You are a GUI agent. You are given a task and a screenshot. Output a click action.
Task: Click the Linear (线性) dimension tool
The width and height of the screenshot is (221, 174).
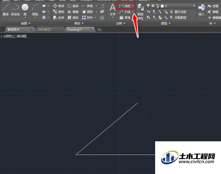click(125, 6)
